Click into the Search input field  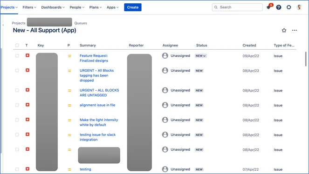(x=238, y=7)
